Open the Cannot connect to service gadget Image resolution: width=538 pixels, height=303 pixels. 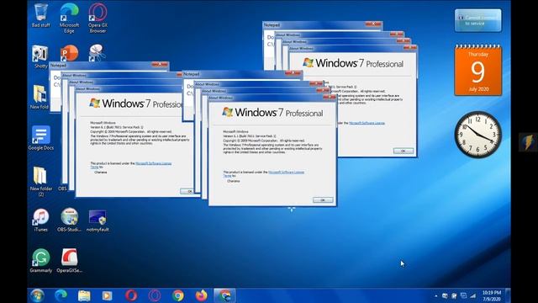tap(478, 20)
